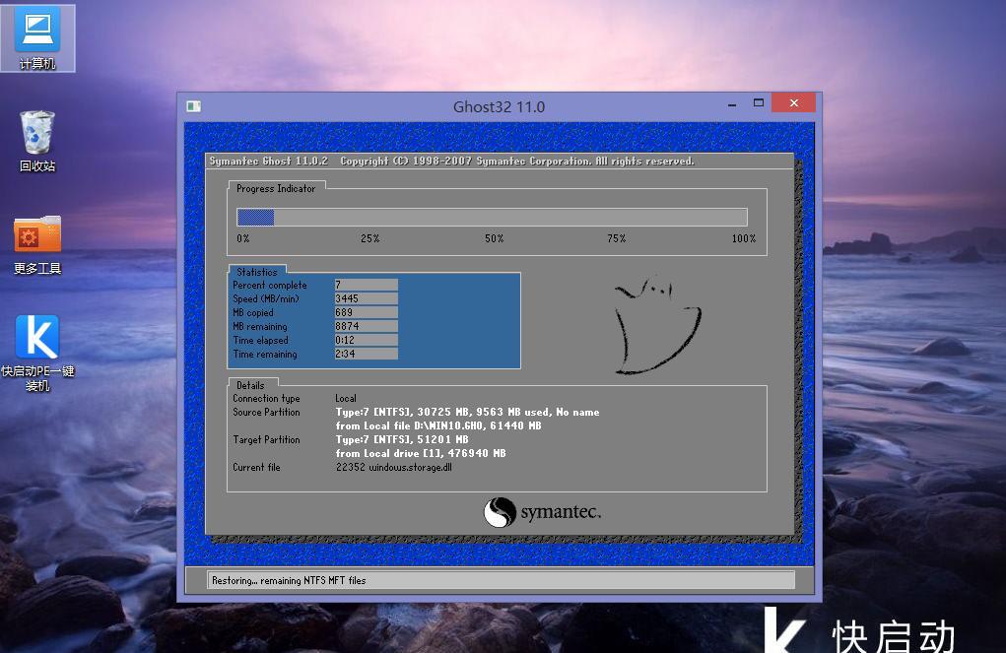This screenshot has height=653, width=1006.
Task: Click the Time remaining value 2:34
Action: pyautogui.click(x=366, y=354)
